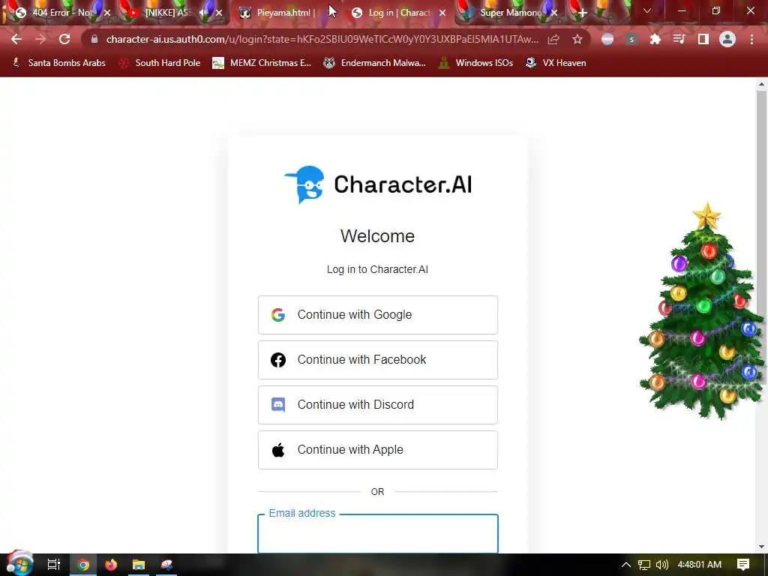The height and width of the screenshot is (576, 768).
Task: Switch to the [NIKKE] YouTube tab
Action: (166, 13)
